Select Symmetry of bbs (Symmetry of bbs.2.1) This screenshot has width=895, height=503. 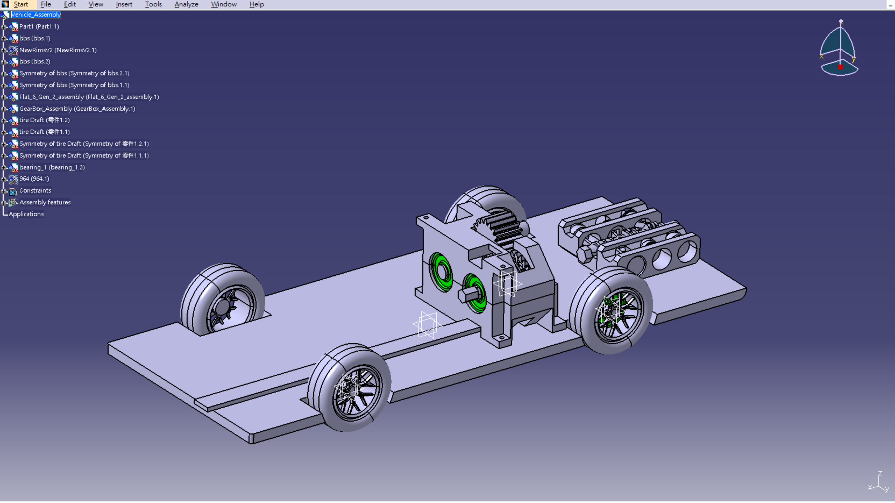tap(74, 73)
